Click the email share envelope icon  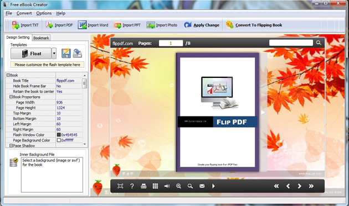coord(202,186)
